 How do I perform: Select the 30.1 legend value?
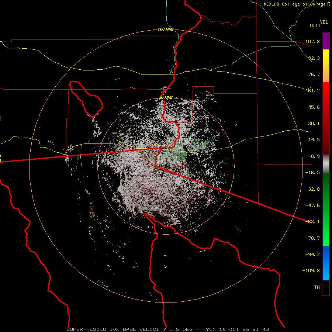314,124
